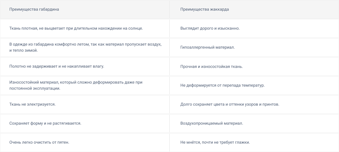The height and width of the screenshot is (152, 339).
Task: Click the 'Долго сохраняет цвета и оттенки' cell
Action: (230, 104)
